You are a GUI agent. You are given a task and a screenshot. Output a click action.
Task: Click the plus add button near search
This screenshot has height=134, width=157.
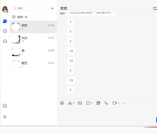click(52, 8)
